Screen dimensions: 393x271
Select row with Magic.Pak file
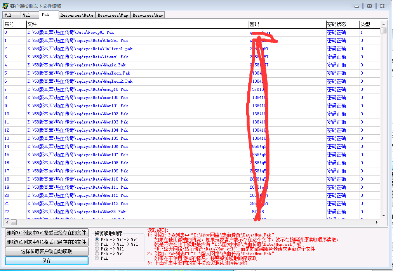pyautogui.click(x=192, y=65)
